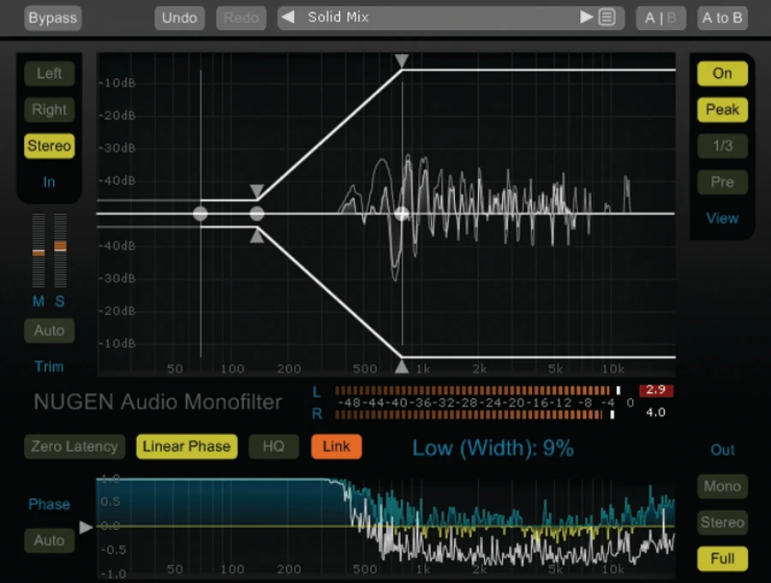Toggle the Pre view button
771x583 pixels.
coord(722,182)
